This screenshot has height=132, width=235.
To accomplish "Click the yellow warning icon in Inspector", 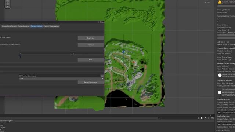I will tap(220, 2).
